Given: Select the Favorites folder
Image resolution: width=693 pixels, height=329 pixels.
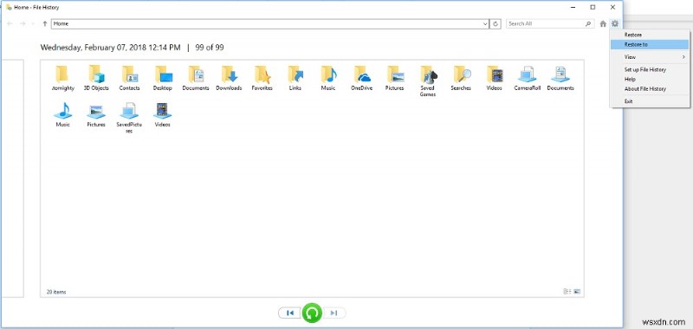Looking at the screenshot, I should tap(262, 78).
